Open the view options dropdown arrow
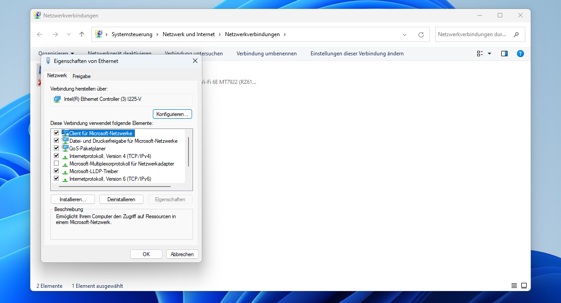The height and width of the screenshot is (303, 561). 489,54
